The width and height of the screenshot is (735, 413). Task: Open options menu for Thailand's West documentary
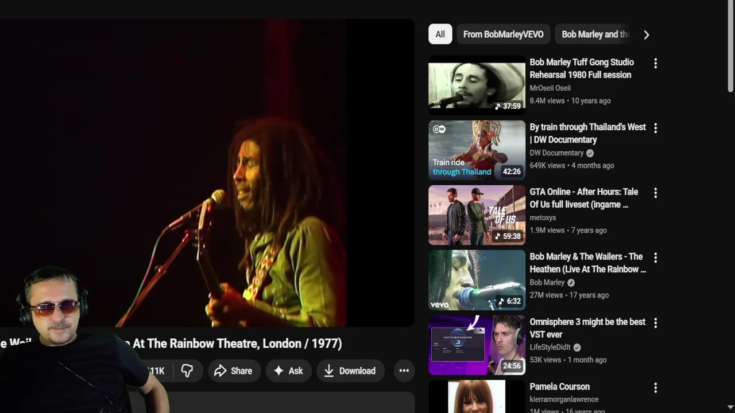click(655, 128)
